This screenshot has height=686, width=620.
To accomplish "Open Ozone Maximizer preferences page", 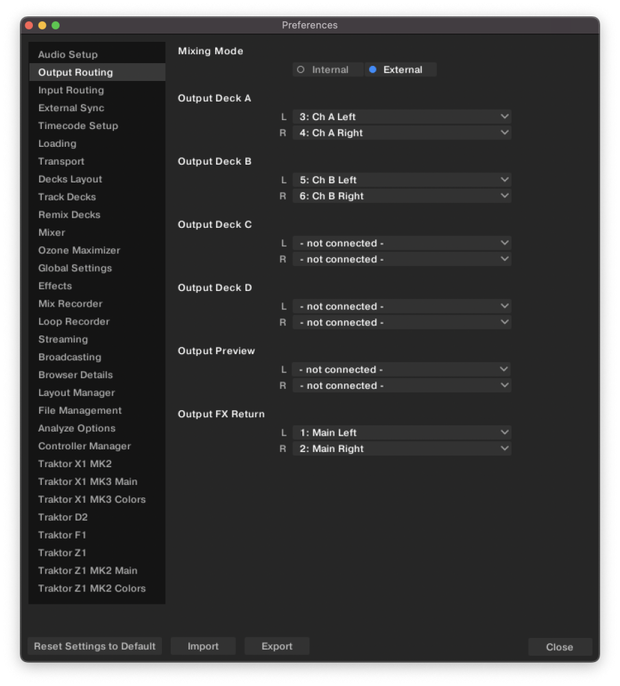I will (79, 250).
